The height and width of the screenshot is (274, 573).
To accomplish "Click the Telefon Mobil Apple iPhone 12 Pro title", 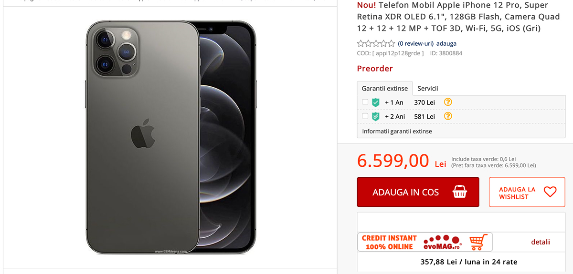I will point(452,17).
